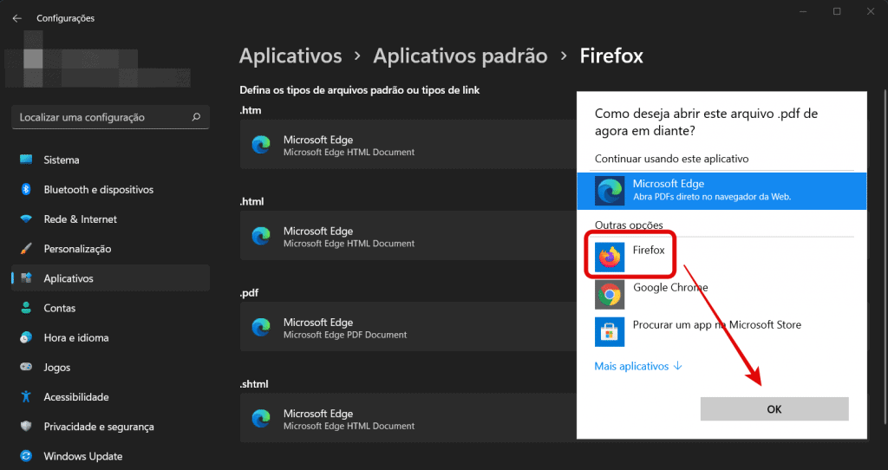Click the 'Continuar usando este aplicativo' label
This screenshot has width=888, height=470.
tap(672, 159)
